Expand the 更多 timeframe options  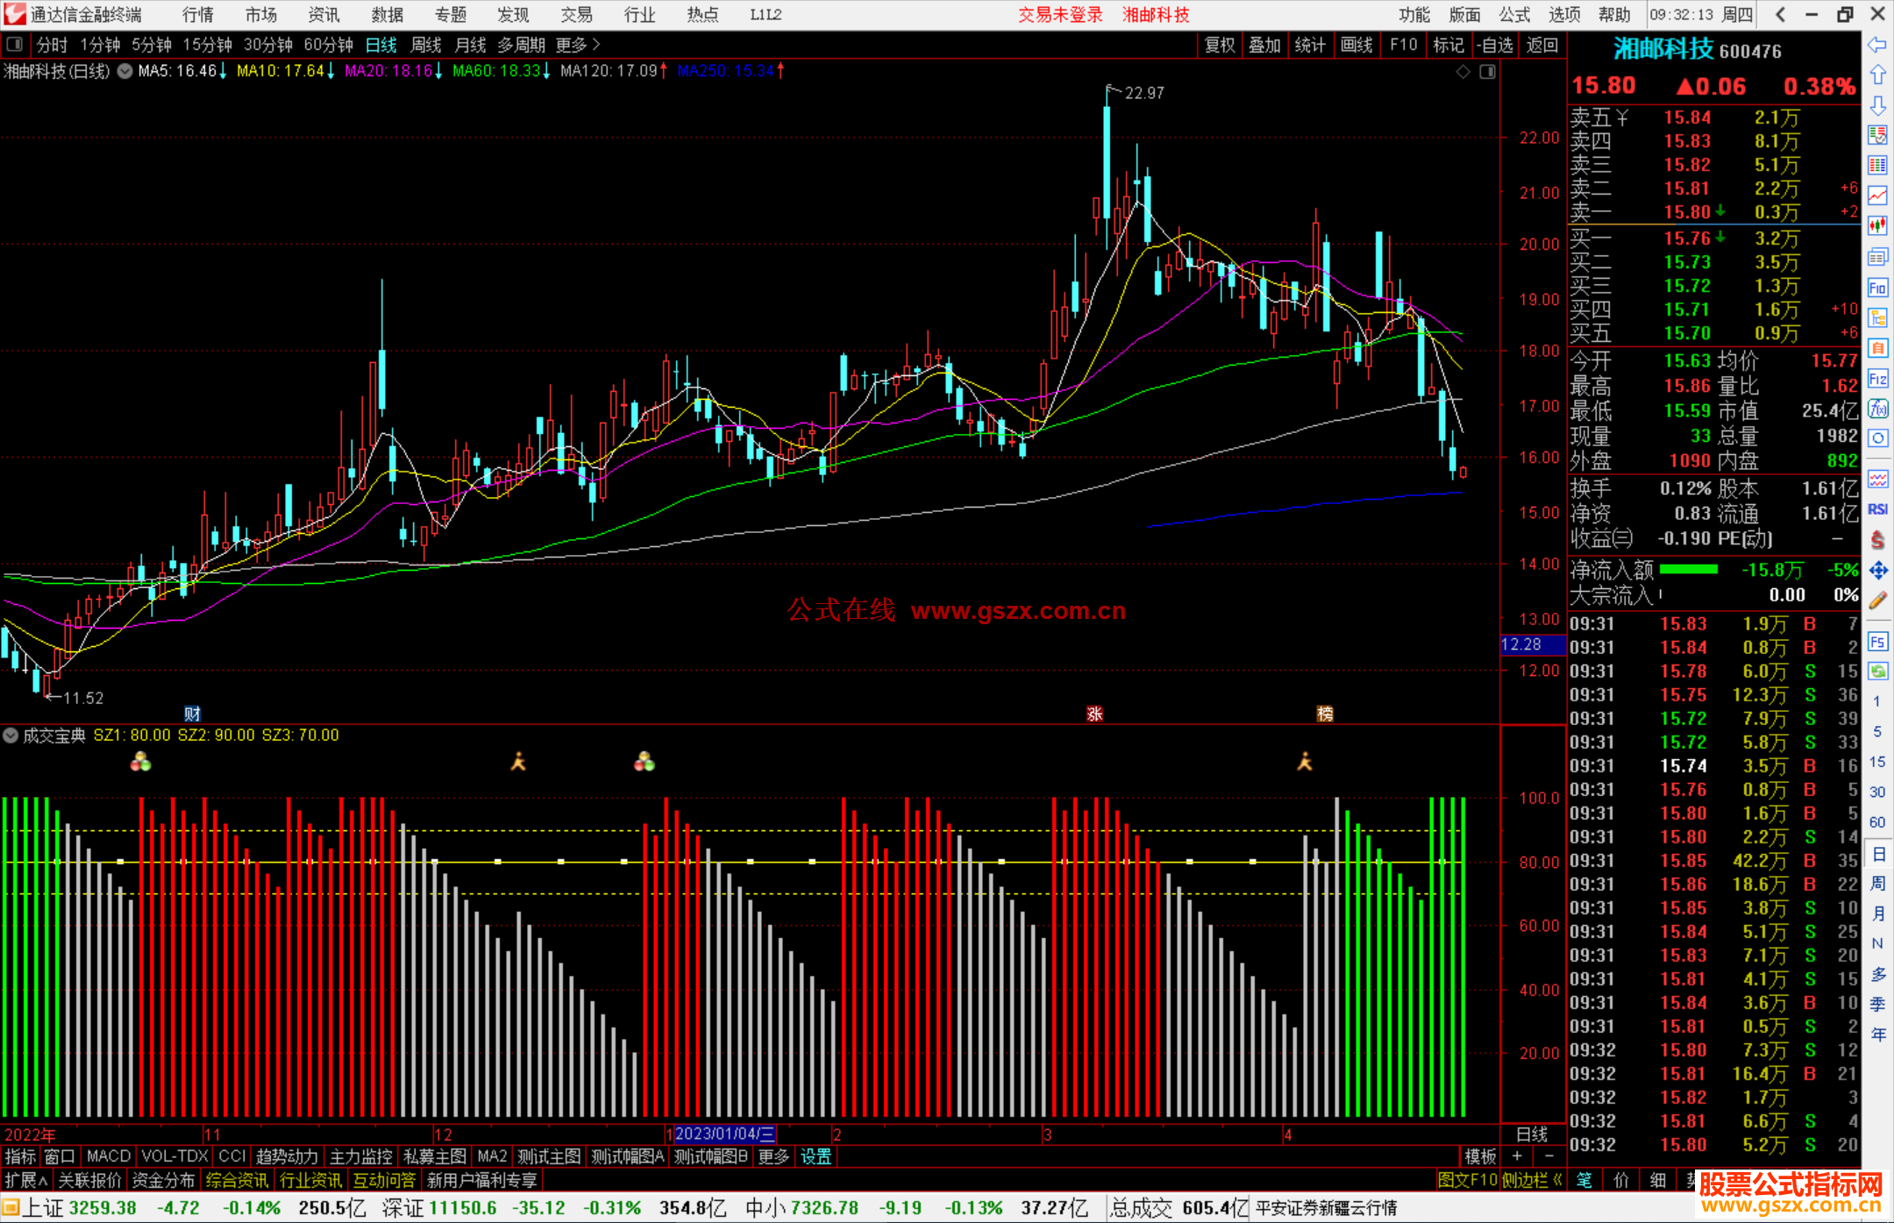pyautogui.click(x=577, y=45)
